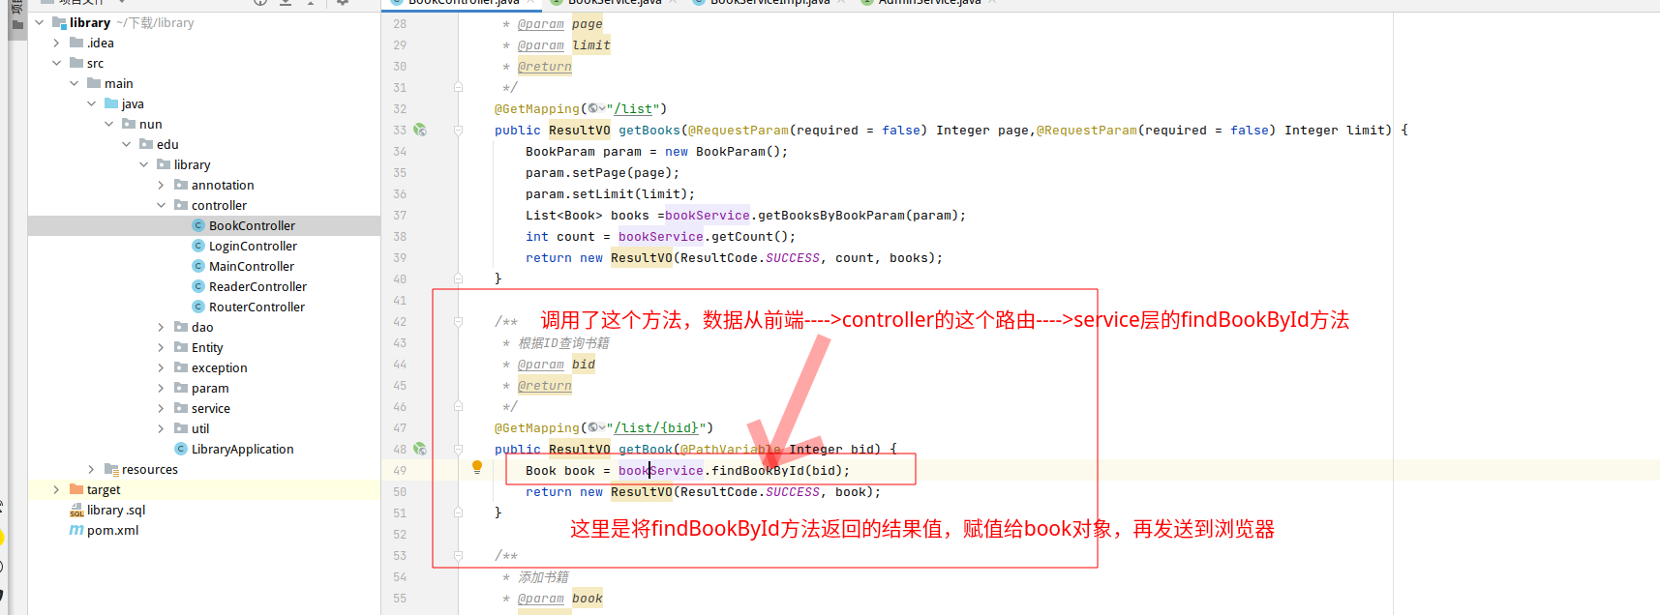1660x615 pixels.
Task: Click the @return tag on line 45
Action: tap(544, 385)
